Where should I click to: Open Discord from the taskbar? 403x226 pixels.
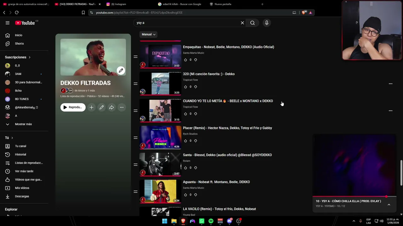[x=230, y=221]
